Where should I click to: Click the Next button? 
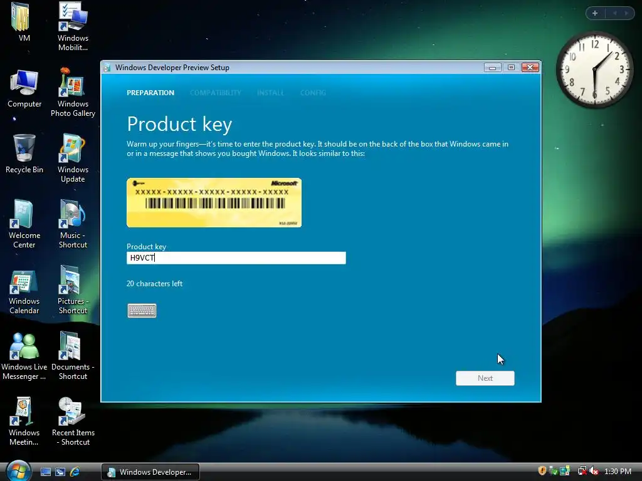pos(485,378)
